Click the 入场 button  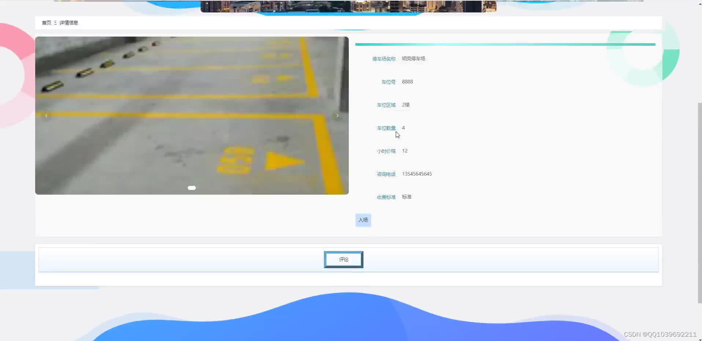(x=363, y=220)
